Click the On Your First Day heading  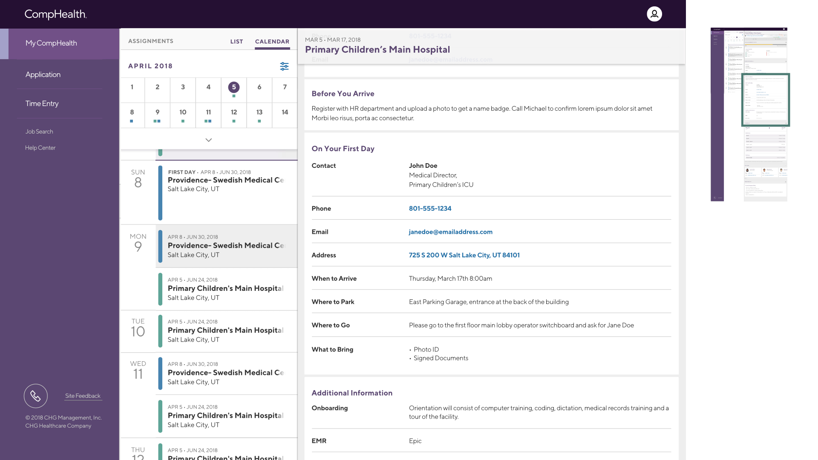[x=343, y=149]
